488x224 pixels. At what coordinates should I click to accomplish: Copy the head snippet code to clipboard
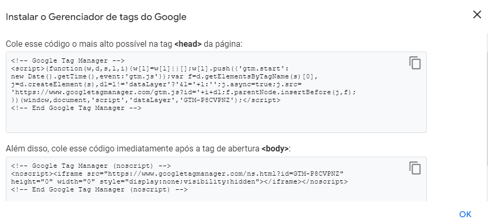click(415, 63)
